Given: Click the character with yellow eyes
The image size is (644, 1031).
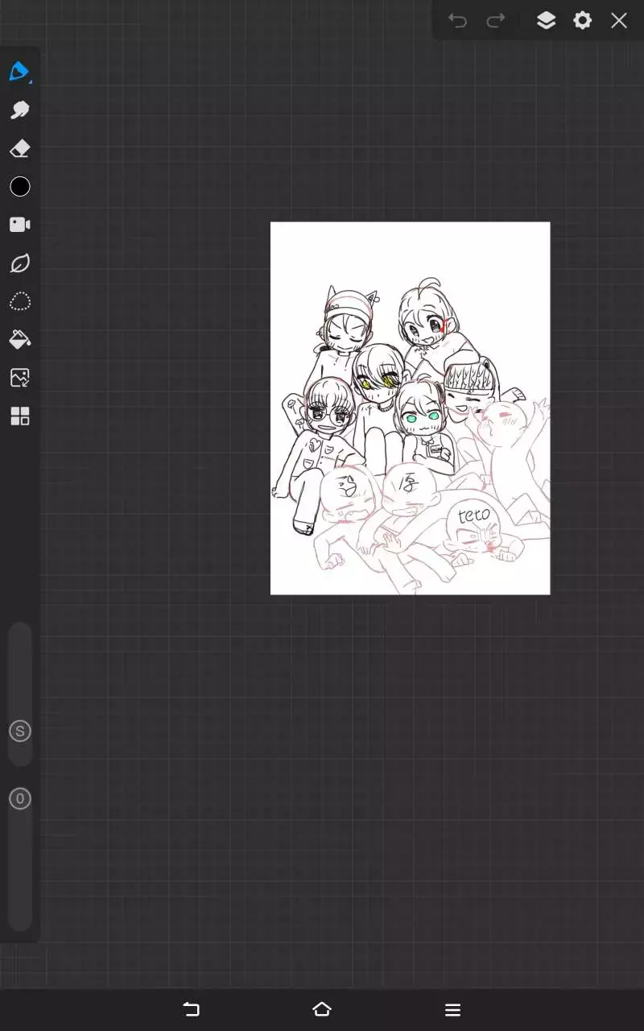Looking at the screenshot, I should click(378, 387).
